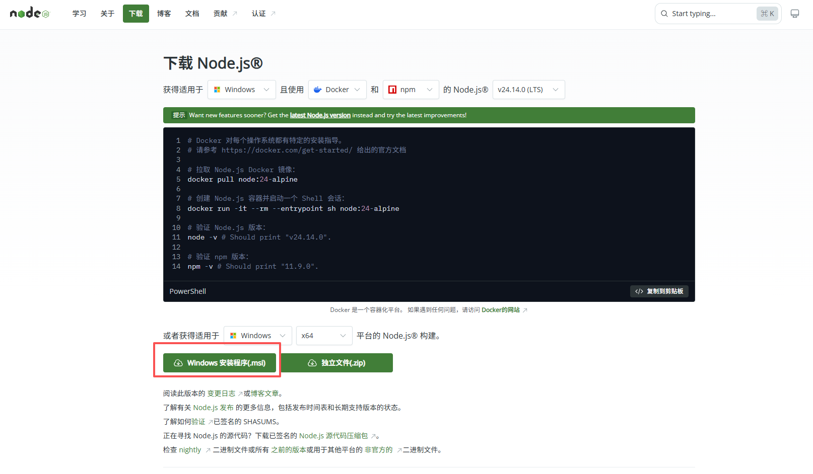
Task: Open the 变更日志 link
Action: click(x=222, y=393)
